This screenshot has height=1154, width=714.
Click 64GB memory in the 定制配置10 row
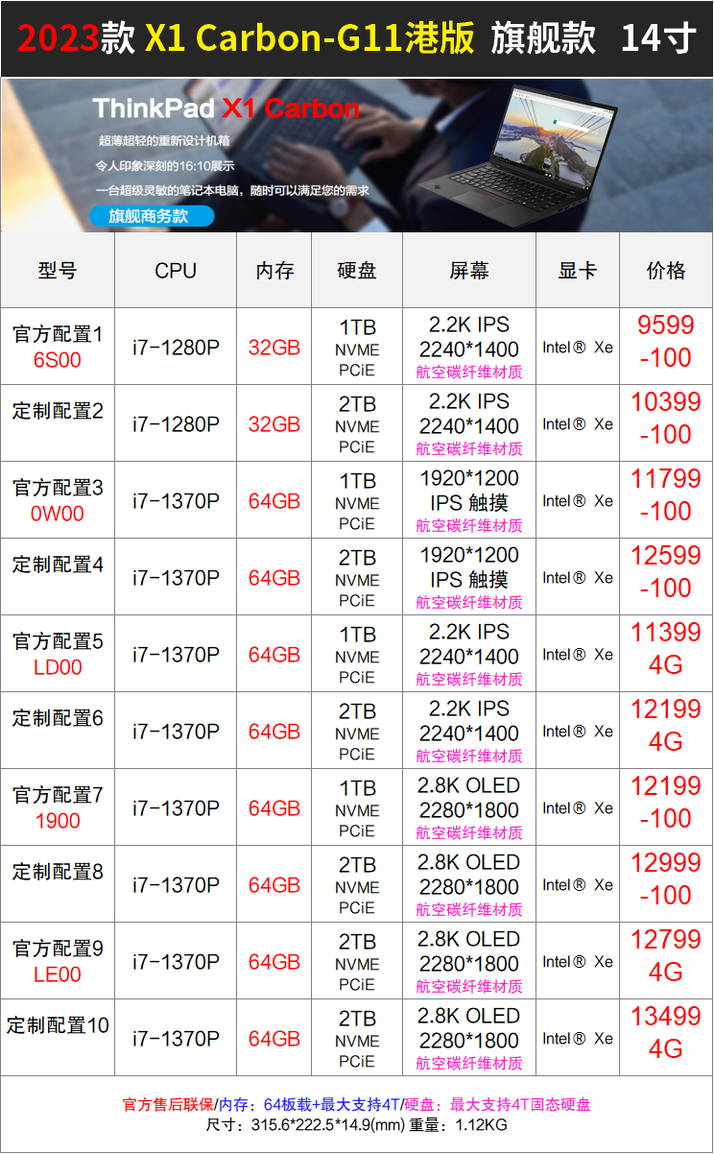click(x=274, y=1039)
